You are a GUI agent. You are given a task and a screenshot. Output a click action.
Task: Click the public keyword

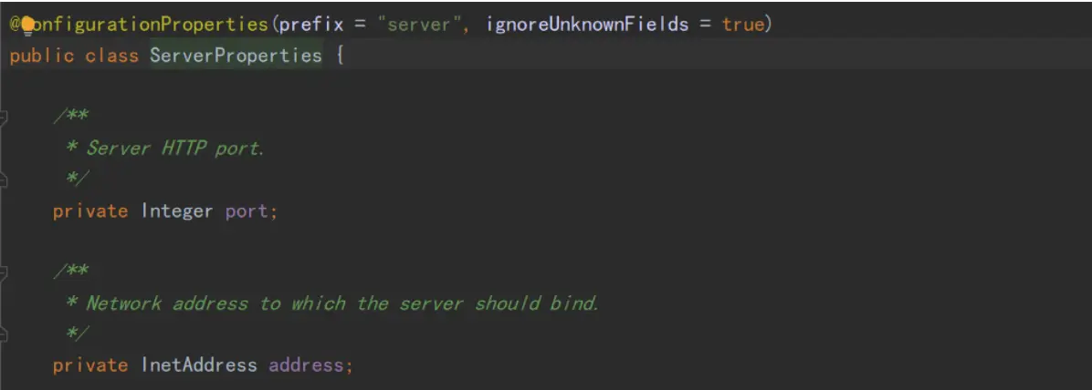click(42, 56)
